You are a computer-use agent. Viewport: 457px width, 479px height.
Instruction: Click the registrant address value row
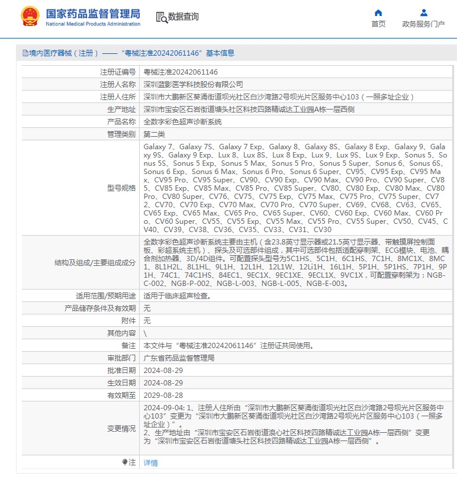(296, 97)
